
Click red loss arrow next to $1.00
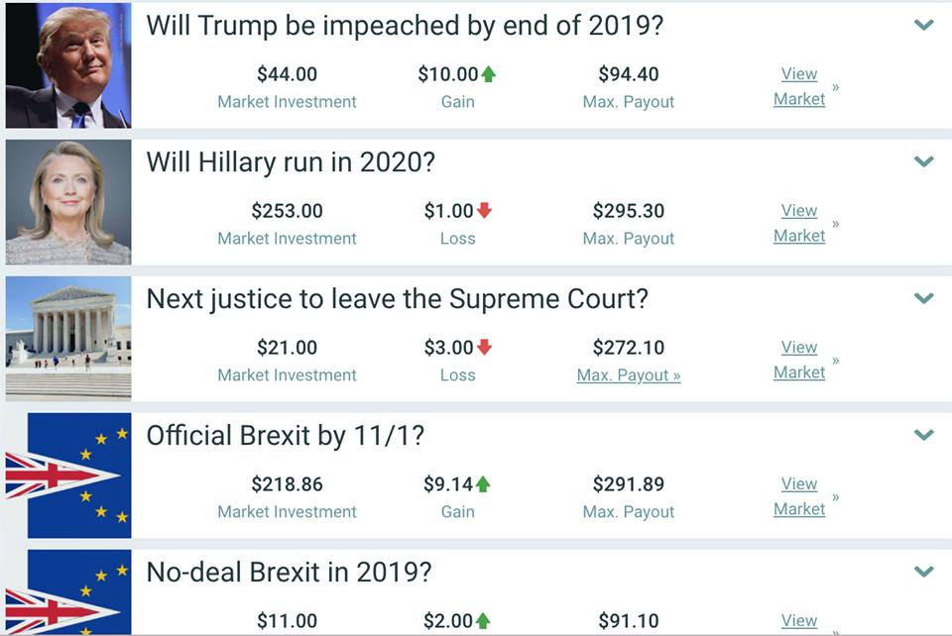(x=484, y=210)
